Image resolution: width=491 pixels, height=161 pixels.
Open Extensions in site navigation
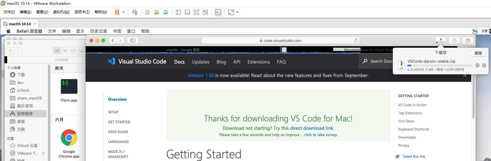tap(259, 62)
